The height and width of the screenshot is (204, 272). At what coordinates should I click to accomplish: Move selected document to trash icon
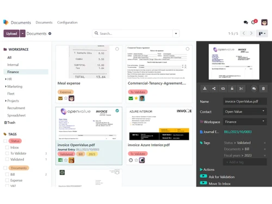(x=263, y=89)
